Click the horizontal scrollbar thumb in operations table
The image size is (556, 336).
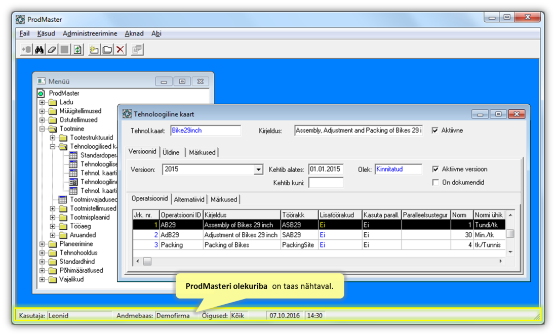pos(147,261)
